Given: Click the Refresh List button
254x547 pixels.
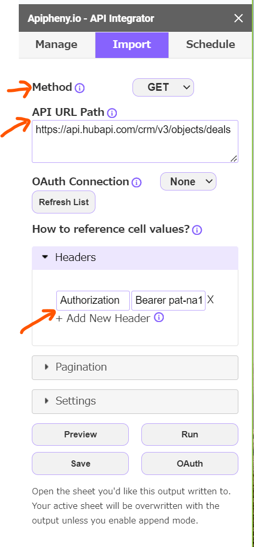Looking at the screenshot, I should click(64, 202).
